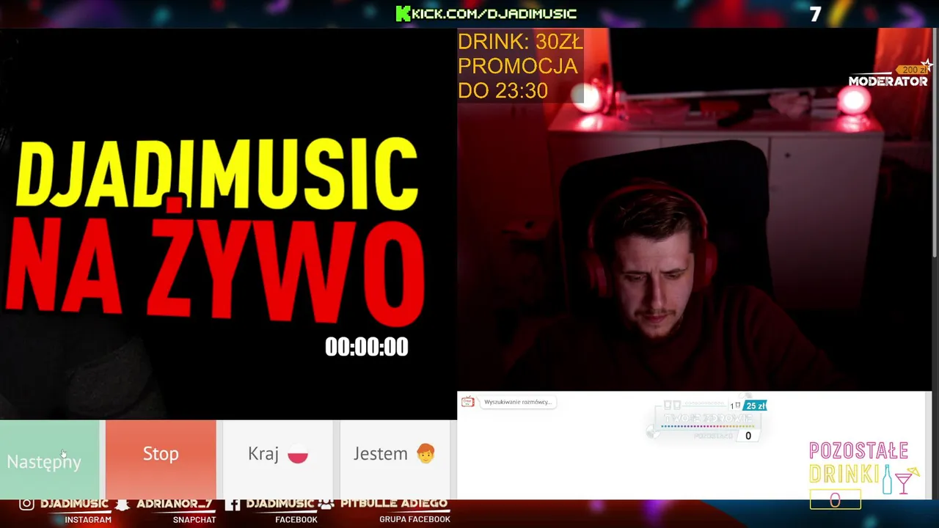
Task: Click the Facebook "f" icon
Action: click(x=233, y=505)
